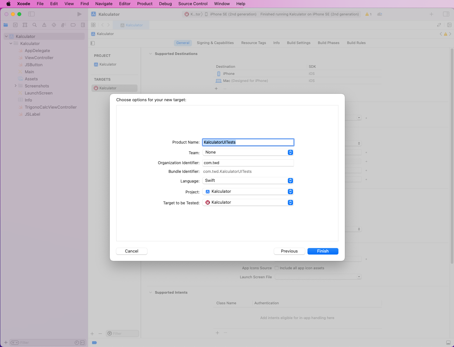
Task: Remove the selected target with minus
Action: coord(100,334)
